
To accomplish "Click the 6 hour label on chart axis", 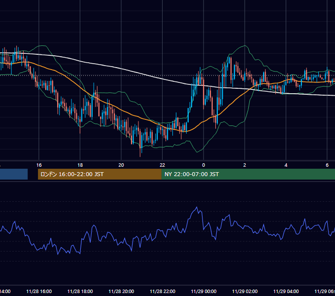I will pyautogui.click(x=327, y=165).
